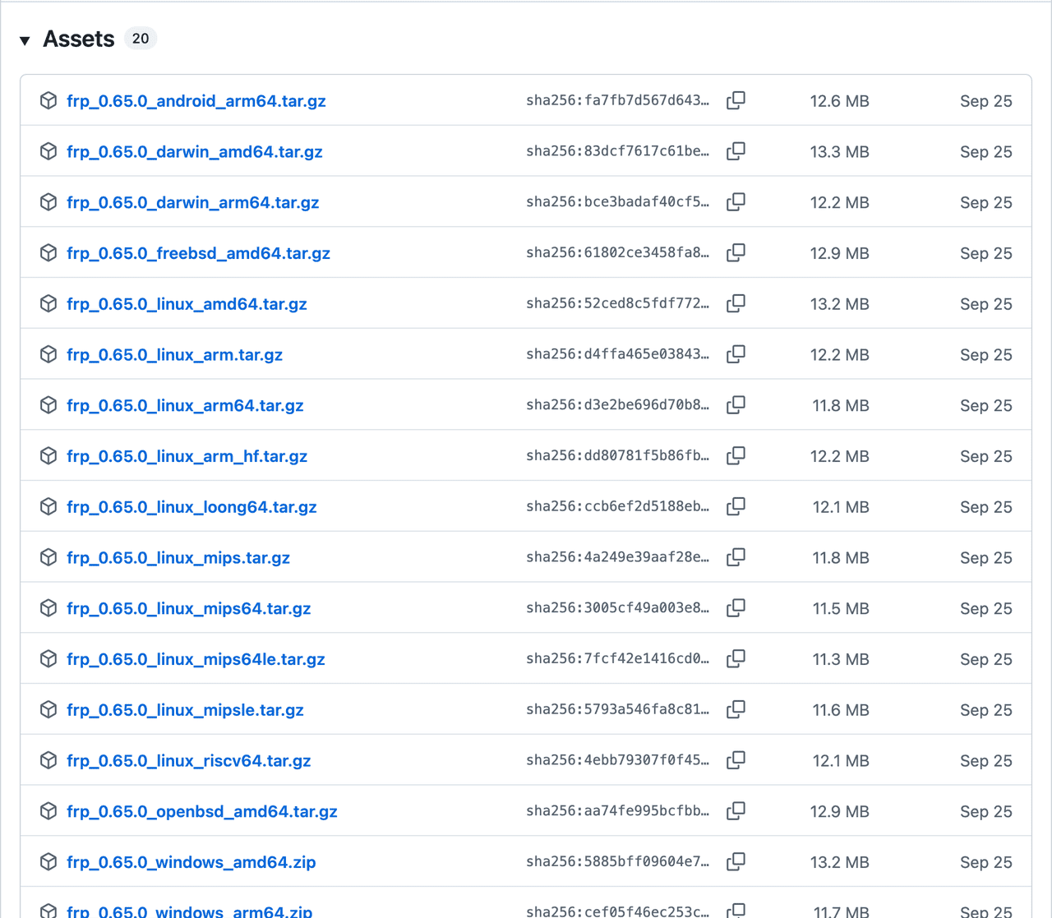This screenshot has width=1052, height=918.
Task: Open the frp_0.65.0_linux_mipsle.tar.gz download link
Action: [x=185, y=709]
